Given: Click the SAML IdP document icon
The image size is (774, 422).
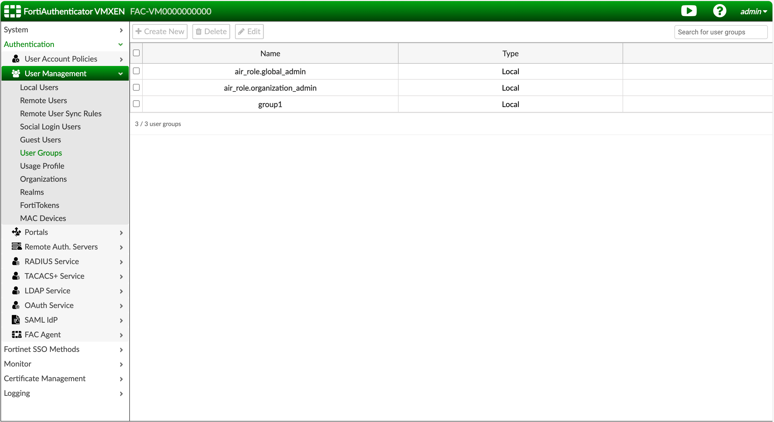Looking at the screenshot, I should click(x=16, y=320).
